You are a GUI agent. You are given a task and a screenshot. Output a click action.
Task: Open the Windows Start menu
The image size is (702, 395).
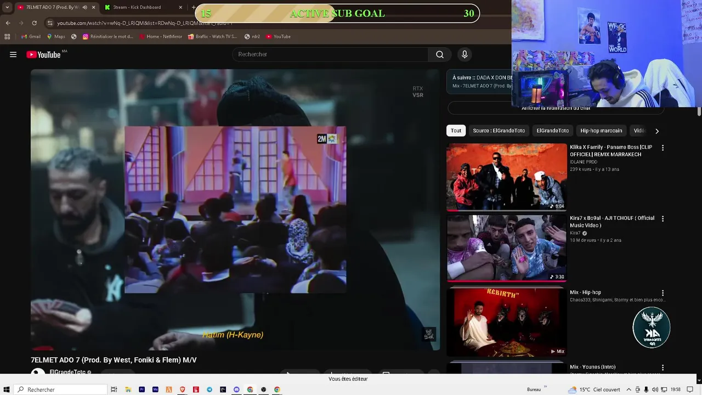7,390
